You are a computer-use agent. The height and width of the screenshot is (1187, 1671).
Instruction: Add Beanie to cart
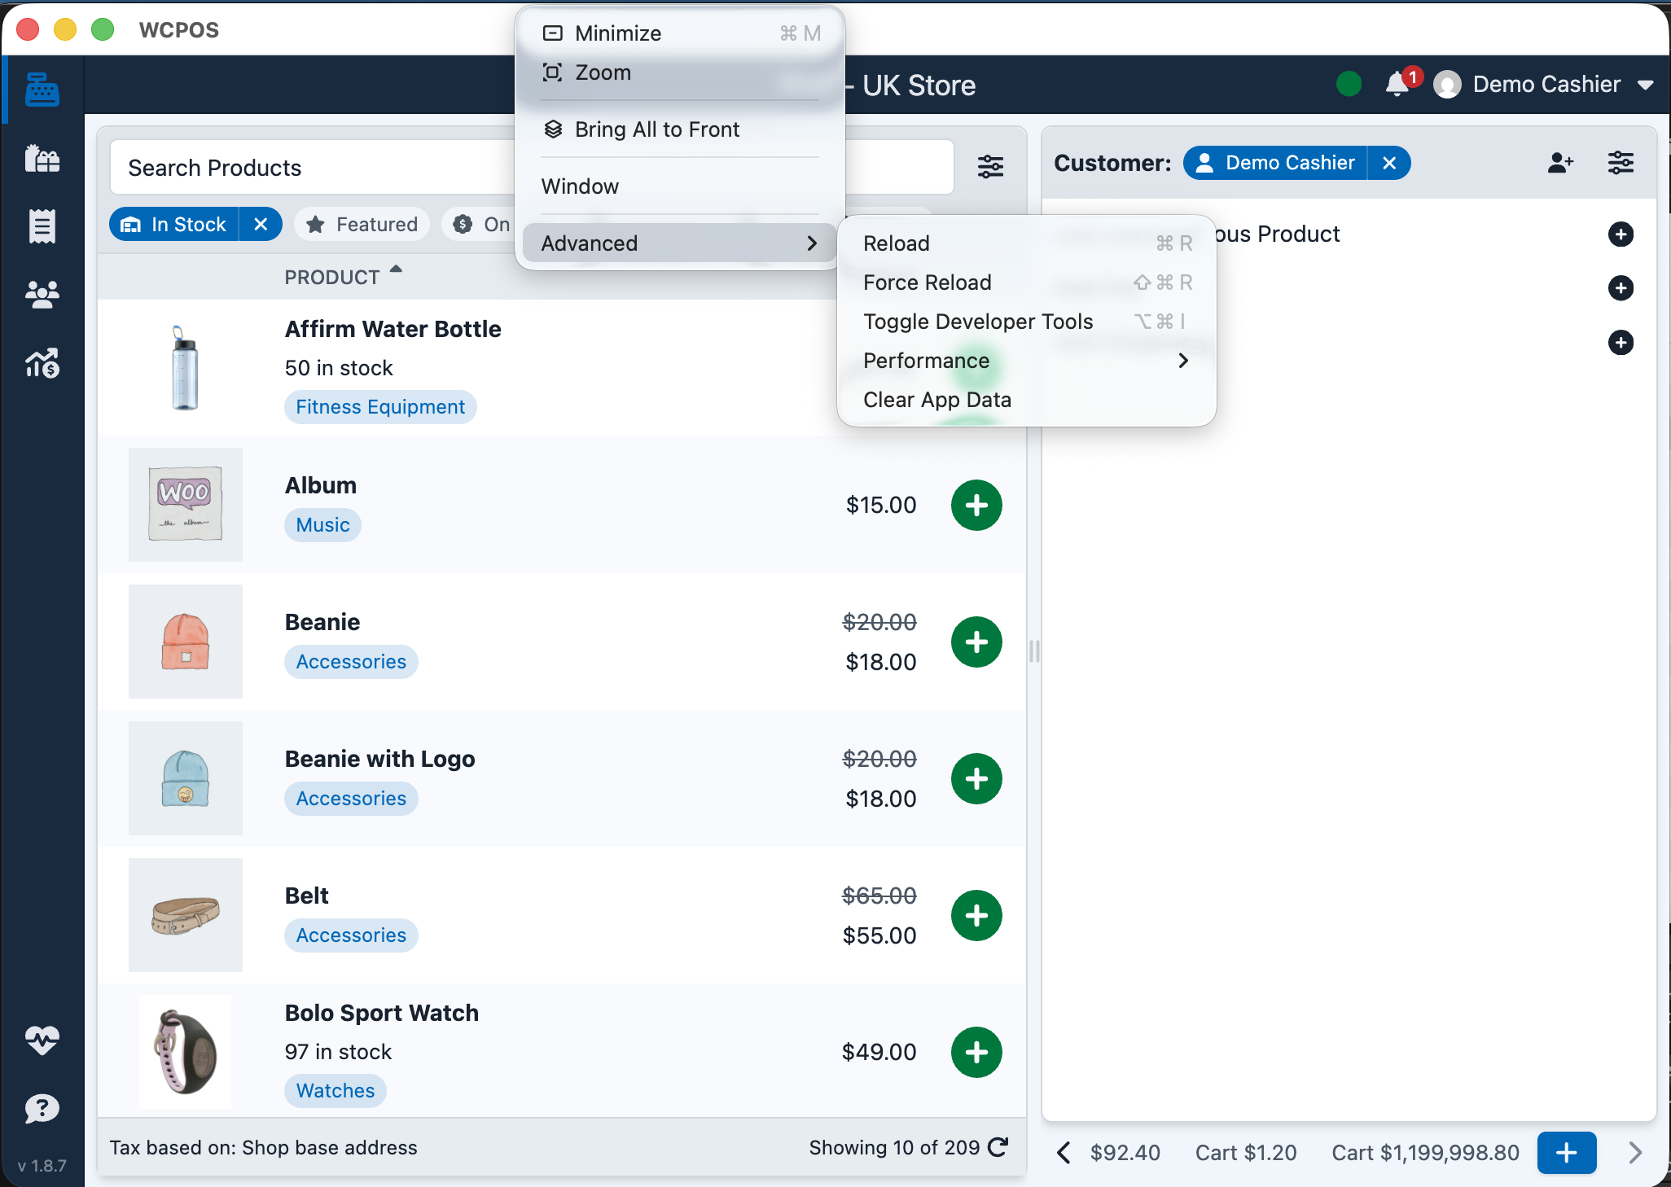[976, 642]
